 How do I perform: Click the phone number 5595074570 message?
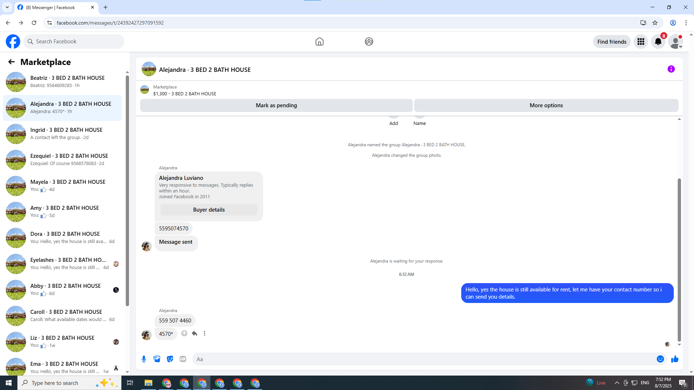point(173,229)
